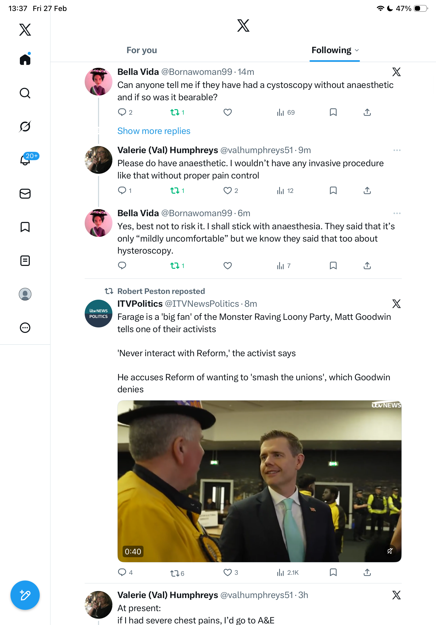Open the Following feed dropdown chevron

tap(357, 50)
